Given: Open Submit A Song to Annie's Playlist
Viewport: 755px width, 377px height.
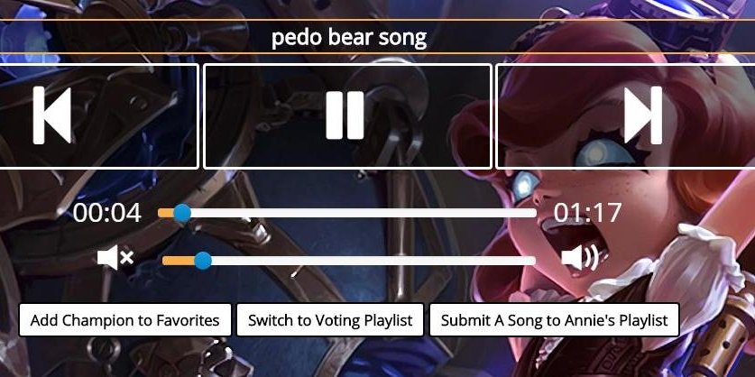Looking at the screenshot, I should tap(554, 319).
